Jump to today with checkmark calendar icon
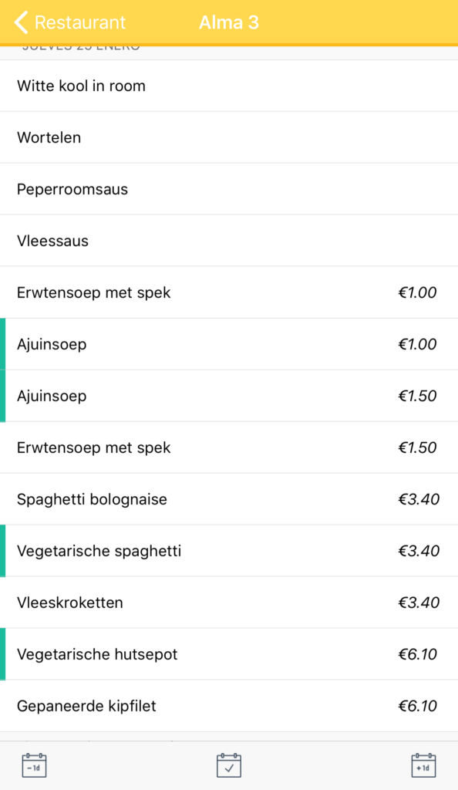 [229, 765]
